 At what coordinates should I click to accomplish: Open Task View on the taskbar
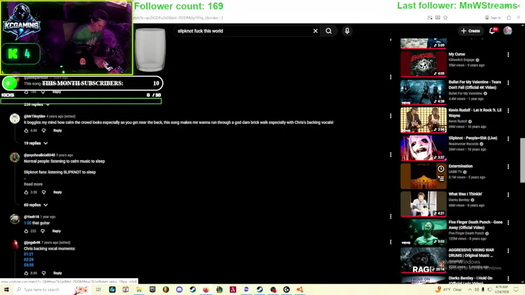coord(98,290)
